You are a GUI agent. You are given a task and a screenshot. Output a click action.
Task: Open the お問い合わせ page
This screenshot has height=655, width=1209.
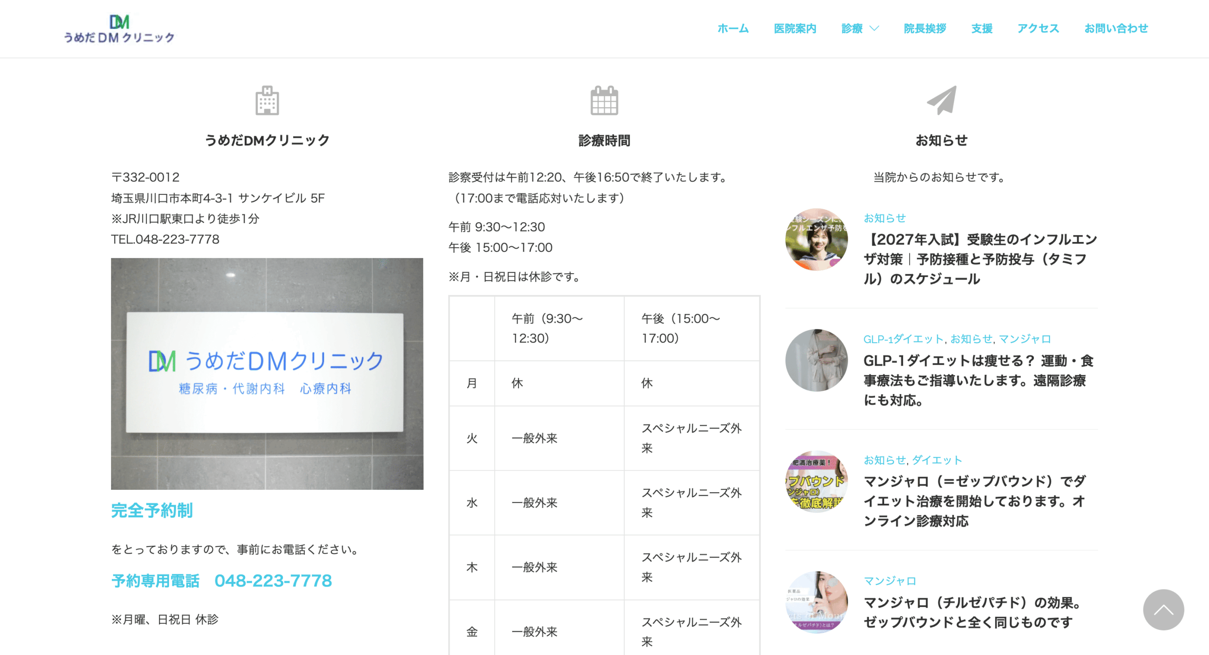click(x=1116, y=28)
